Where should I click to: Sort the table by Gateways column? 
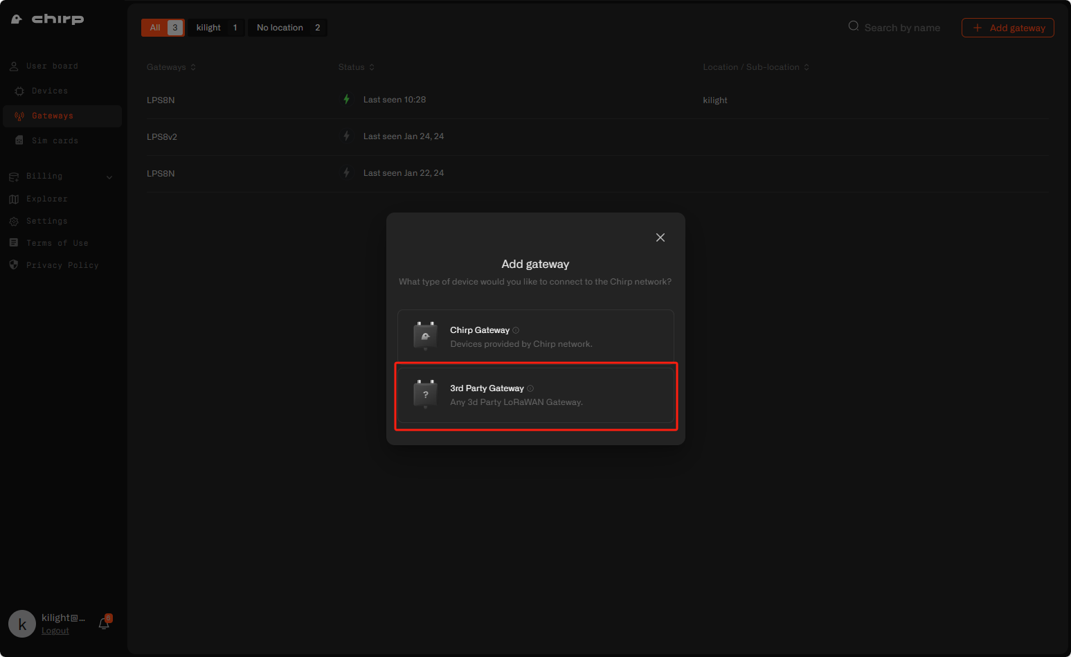pos(171,67)
